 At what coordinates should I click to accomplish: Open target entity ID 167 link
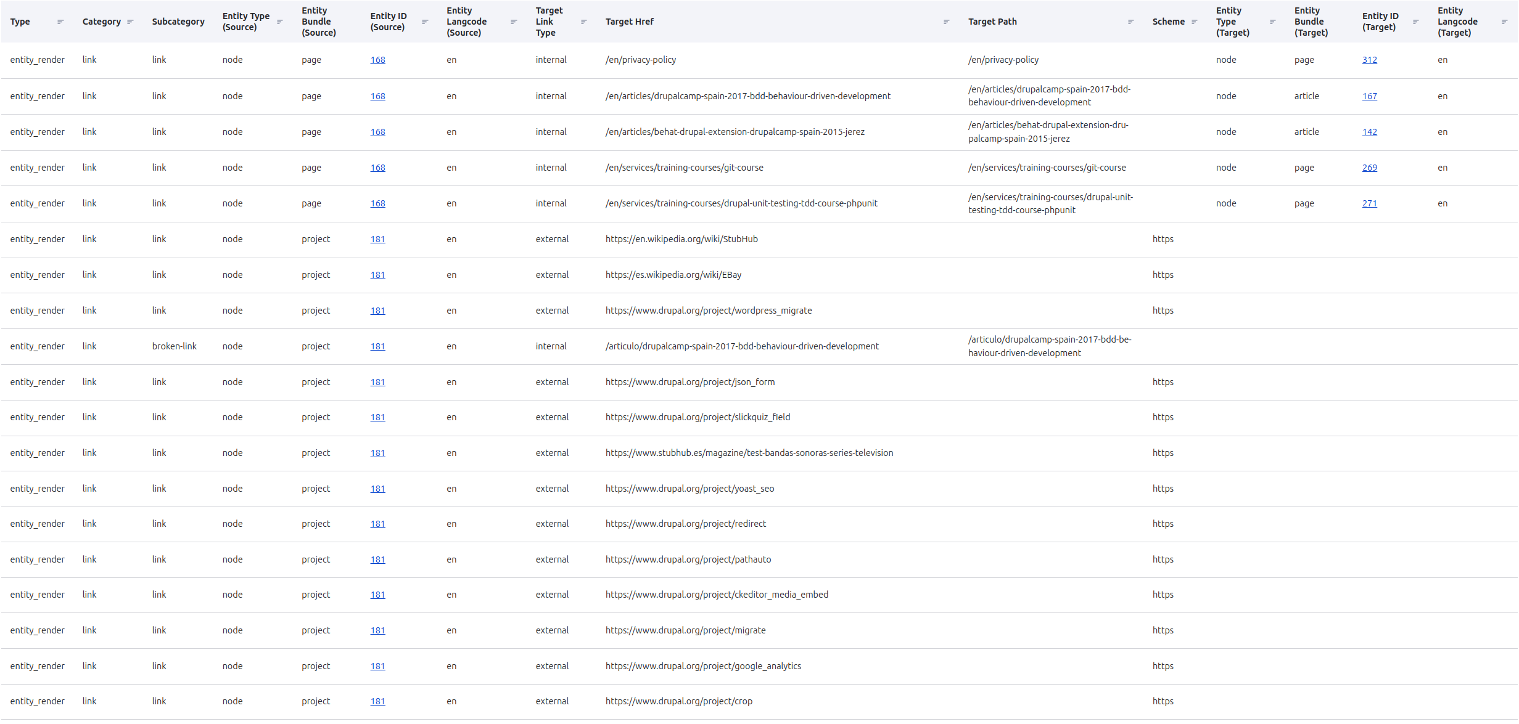[x=1370, y=96]
